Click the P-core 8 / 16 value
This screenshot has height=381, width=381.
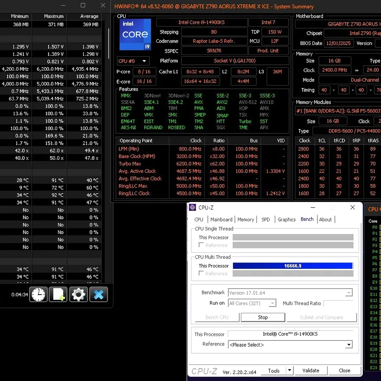coord(144,72)
